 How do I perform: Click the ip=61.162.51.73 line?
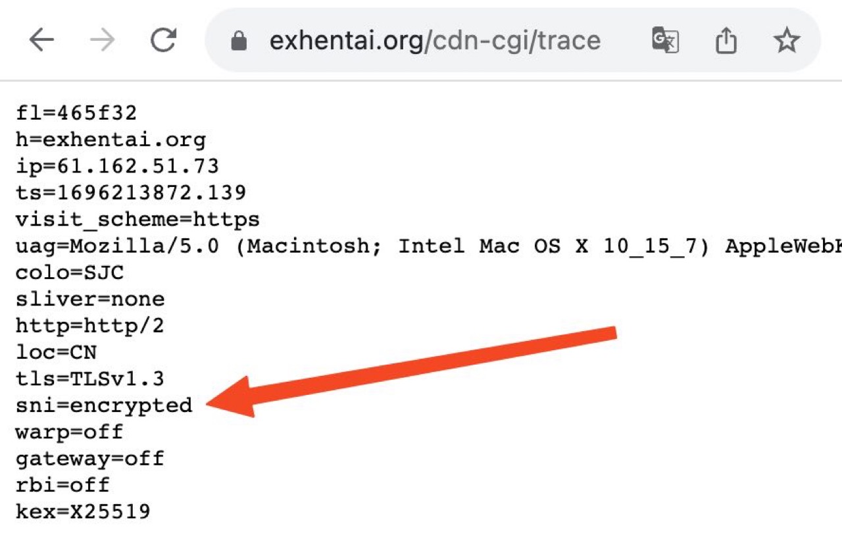pyautogui.click(x=117, y=166)
